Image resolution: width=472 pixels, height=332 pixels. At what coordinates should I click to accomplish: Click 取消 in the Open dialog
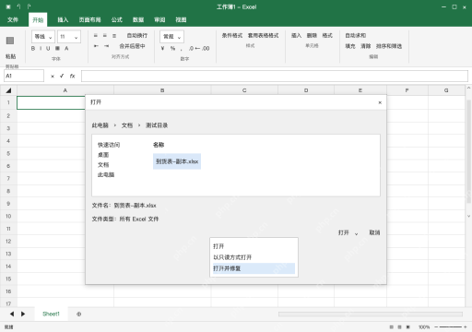(374, 232)
